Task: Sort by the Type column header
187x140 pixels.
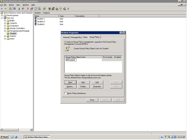Action: pyautogui.click(x=67, y=16)
